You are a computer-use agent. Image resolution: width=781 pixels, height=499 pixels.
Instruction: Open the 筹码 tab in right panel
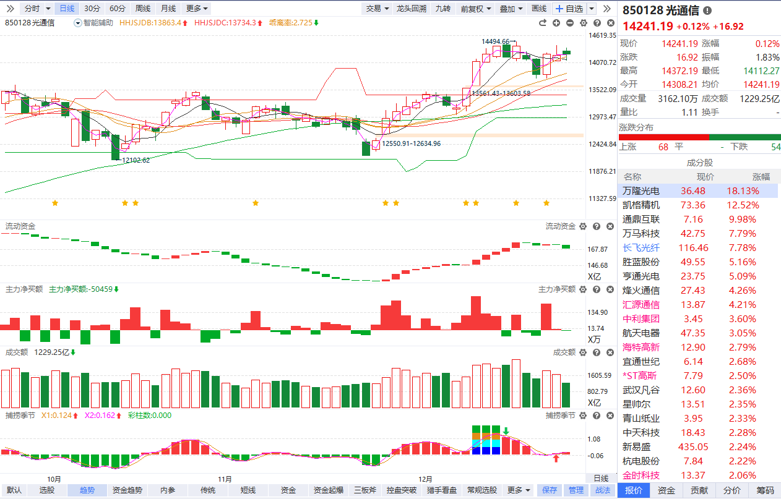point(765,490)
